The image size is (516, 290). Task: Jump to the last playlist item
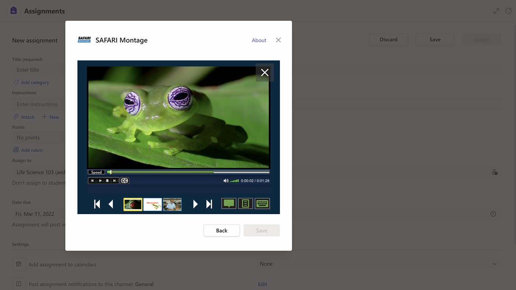coord(209,204)
